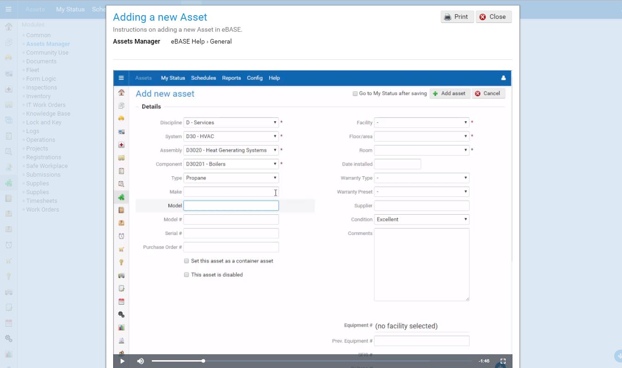The image size is (622, 368).
Task: Click the truck icon in video sidebar
Action: pos(121,275)
